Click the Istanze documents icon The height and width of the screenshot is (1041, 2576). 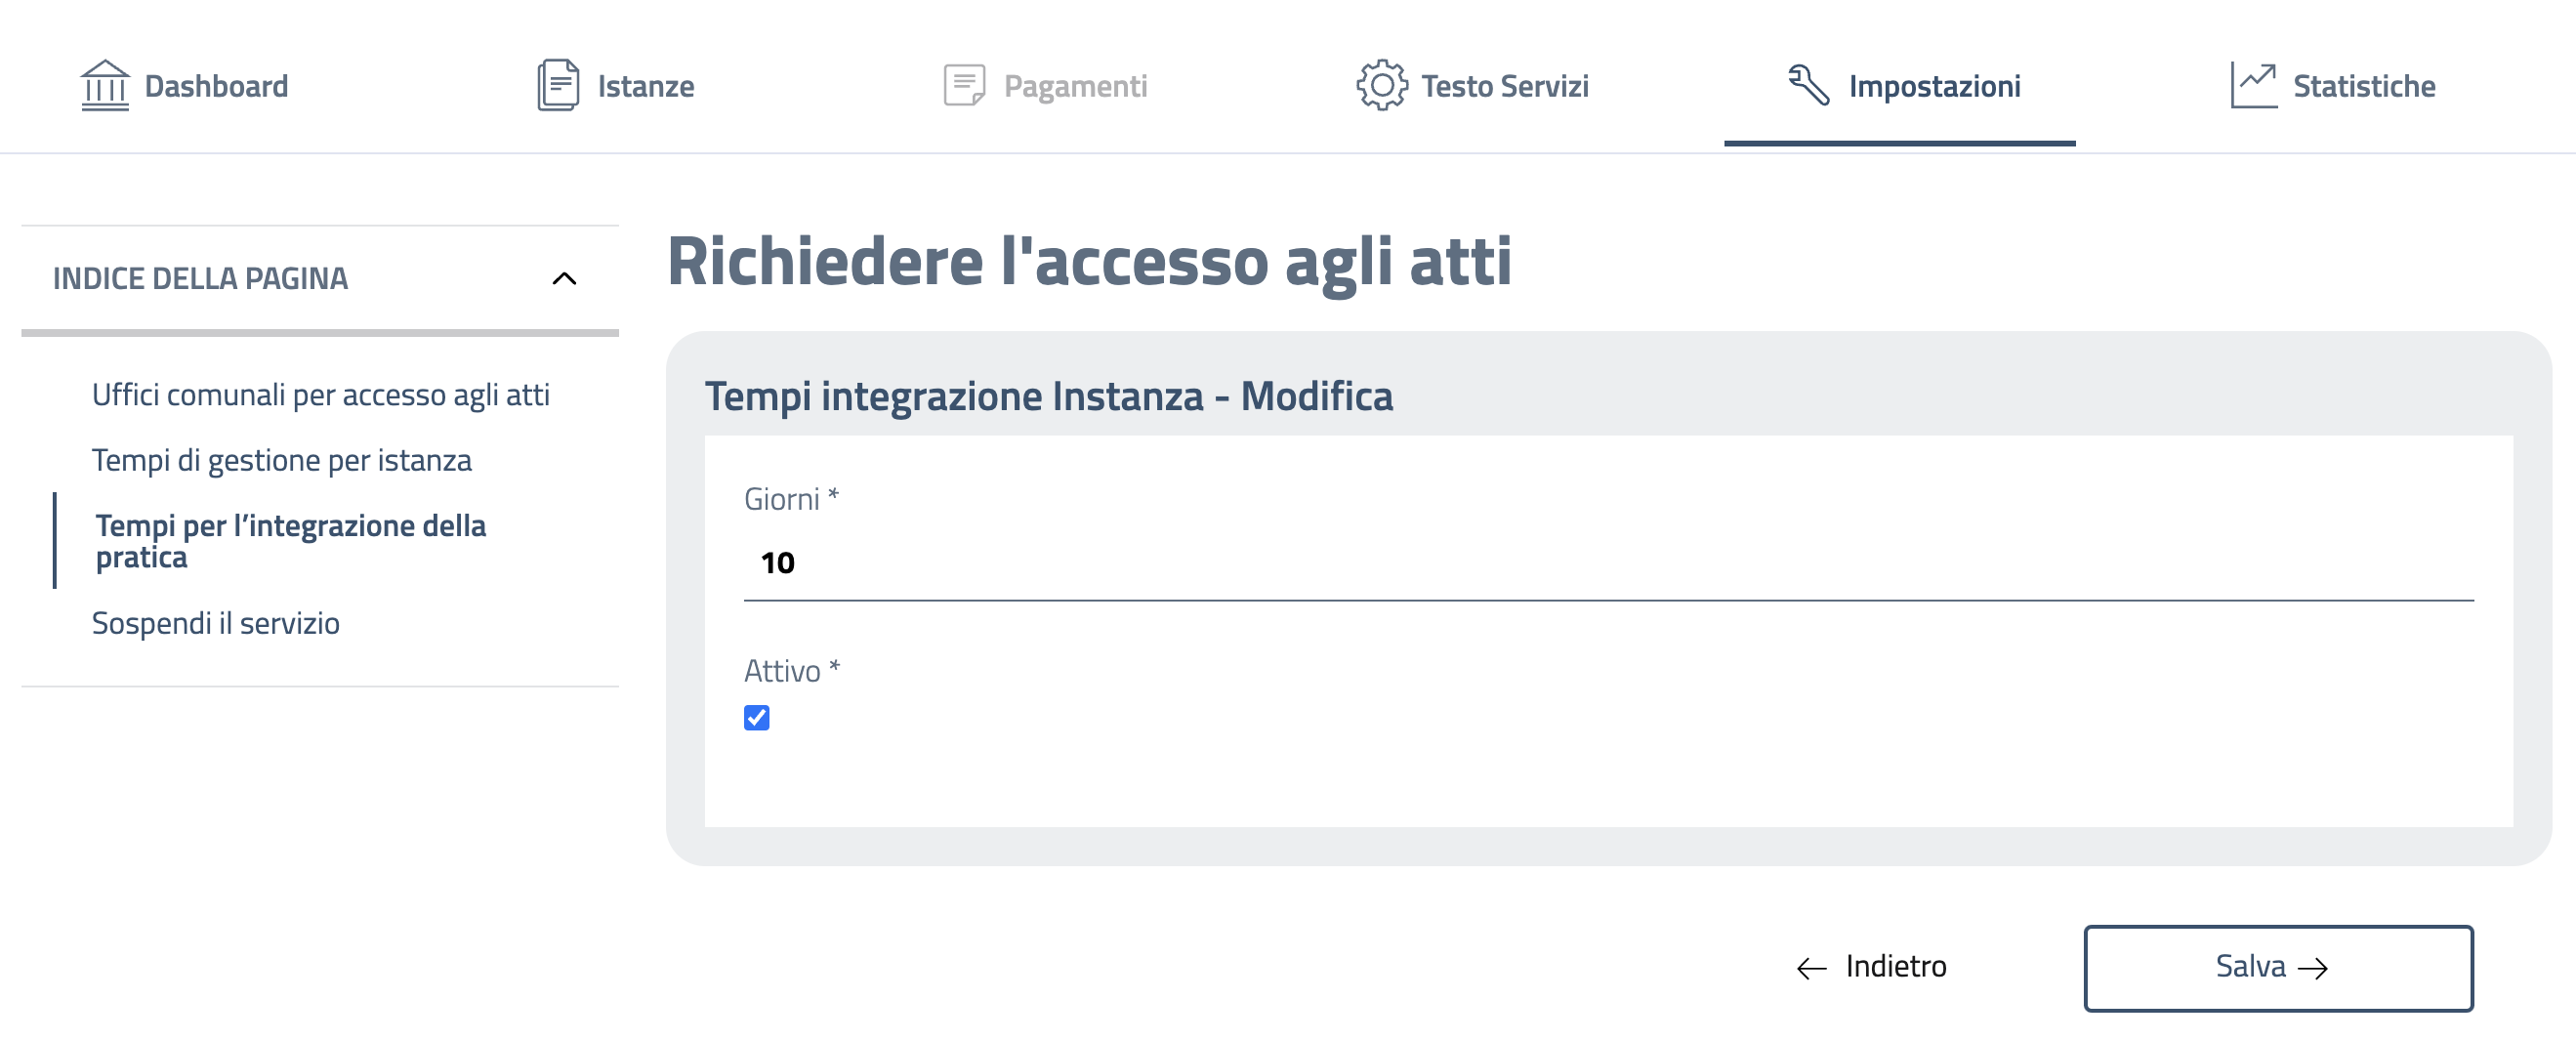[557, 85]
